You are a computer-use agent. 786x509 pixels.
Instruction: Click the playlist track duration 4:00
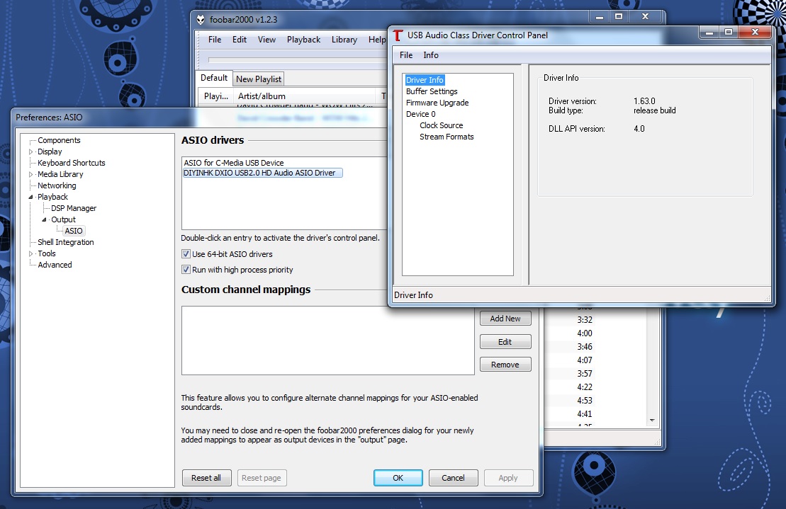(x=585, y=333)
